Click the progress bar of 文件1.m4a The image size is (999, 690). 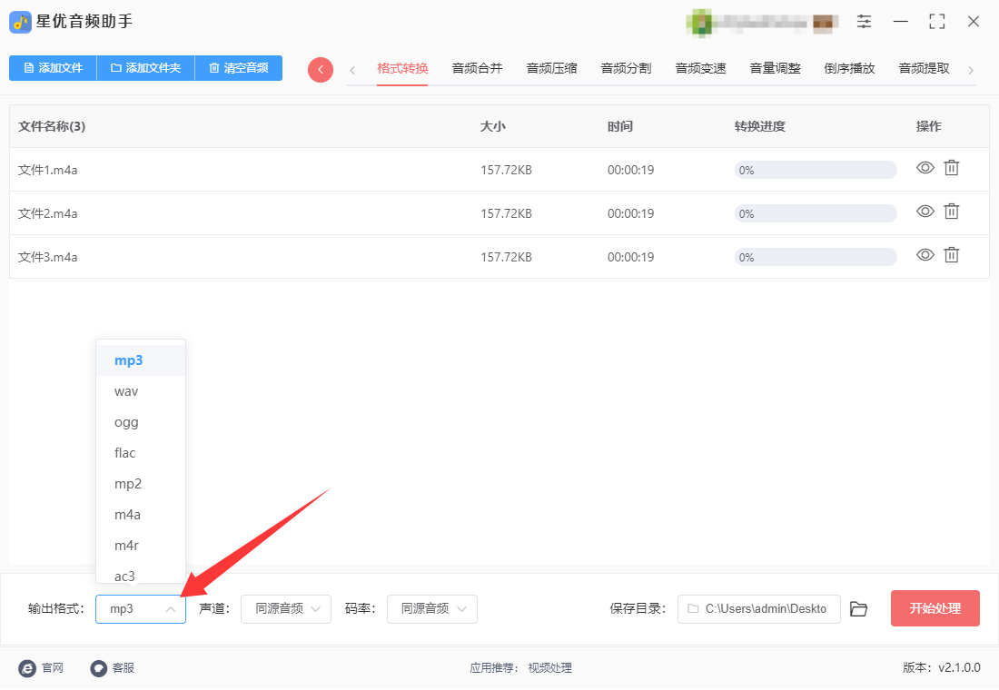[816, 170]
